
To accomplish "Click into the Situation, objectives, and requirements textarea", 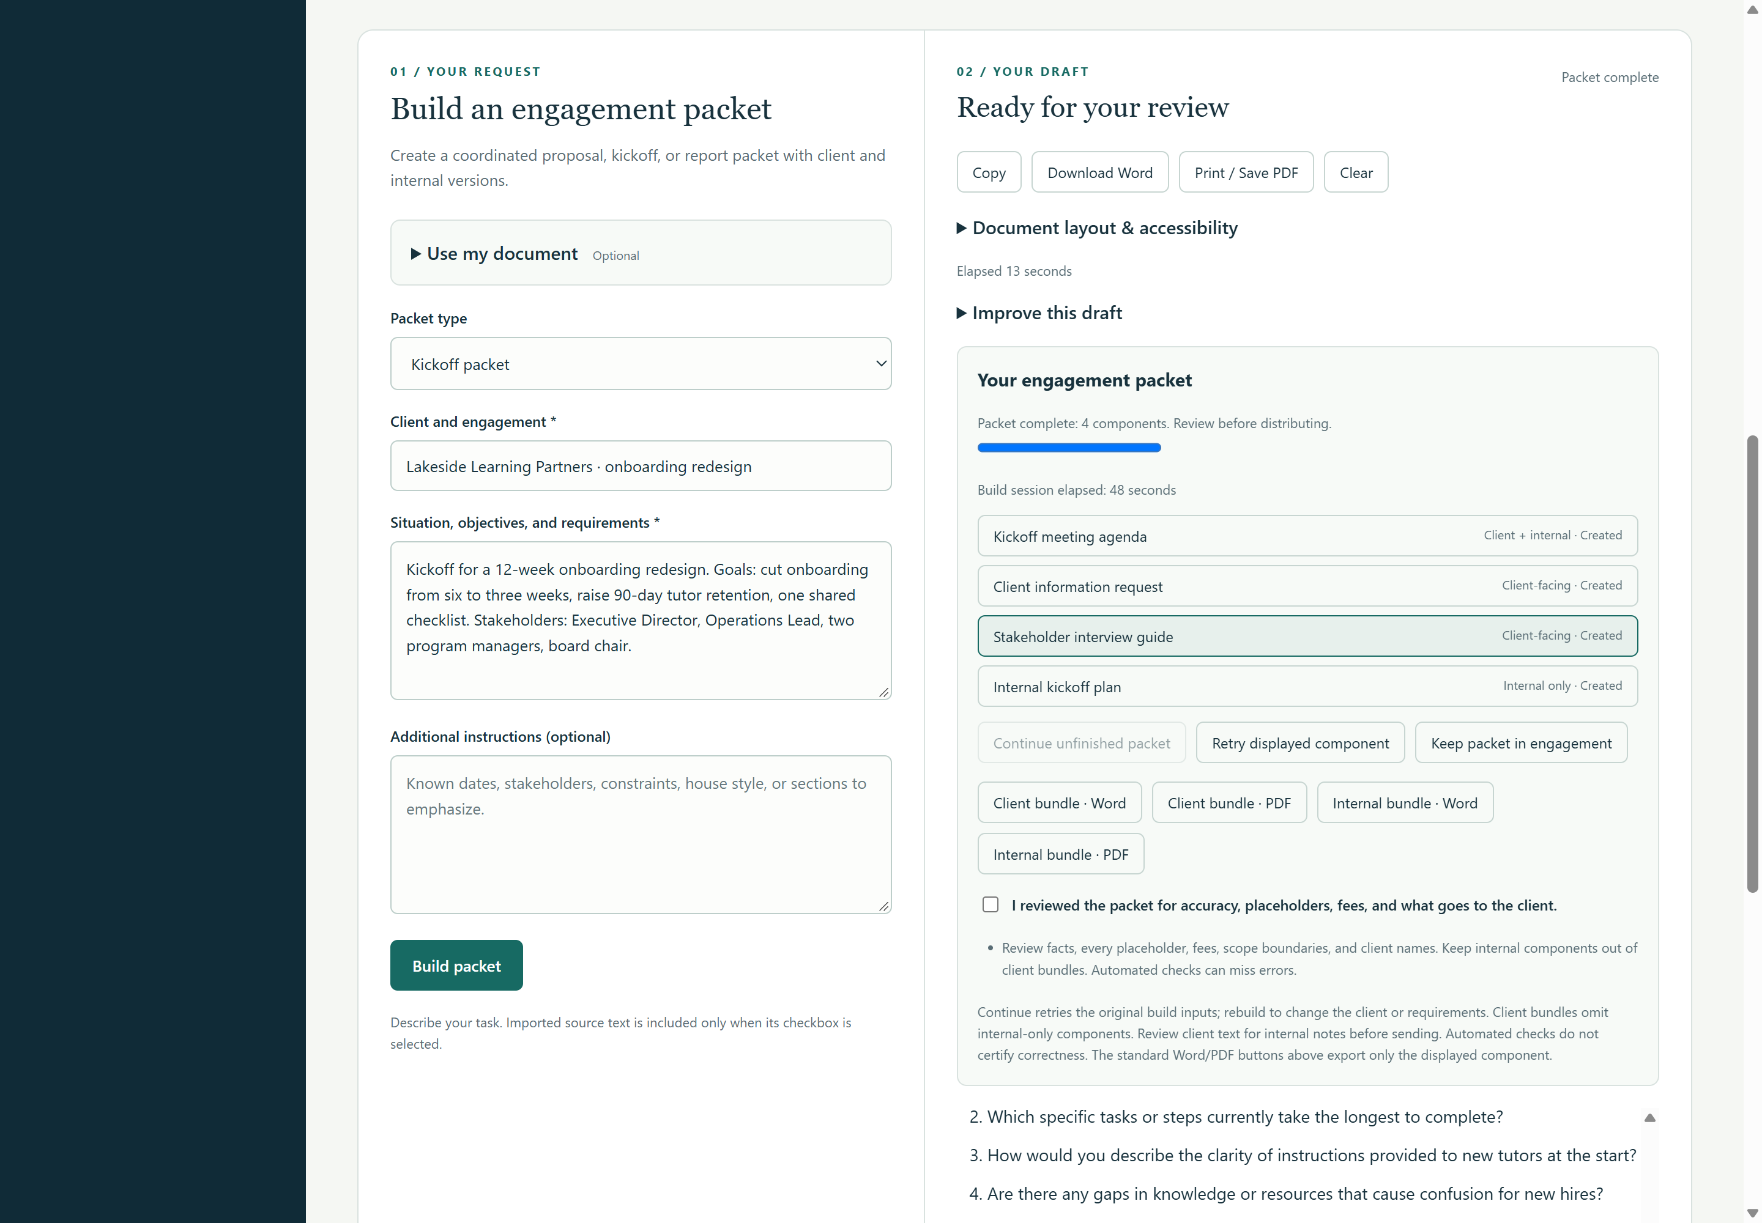I will pyautogui.click(x=640, y=621).
